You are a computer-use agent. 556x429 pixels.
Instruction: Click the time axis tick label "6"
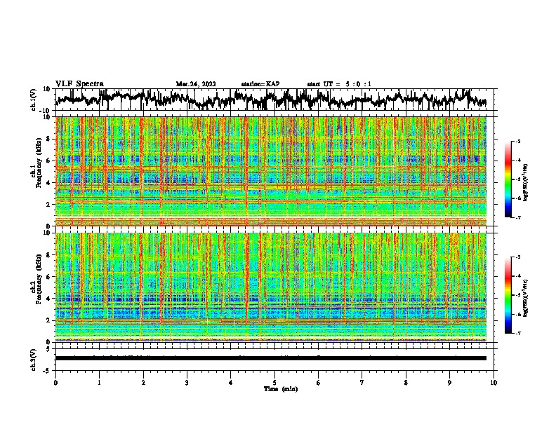click(319, 383)
